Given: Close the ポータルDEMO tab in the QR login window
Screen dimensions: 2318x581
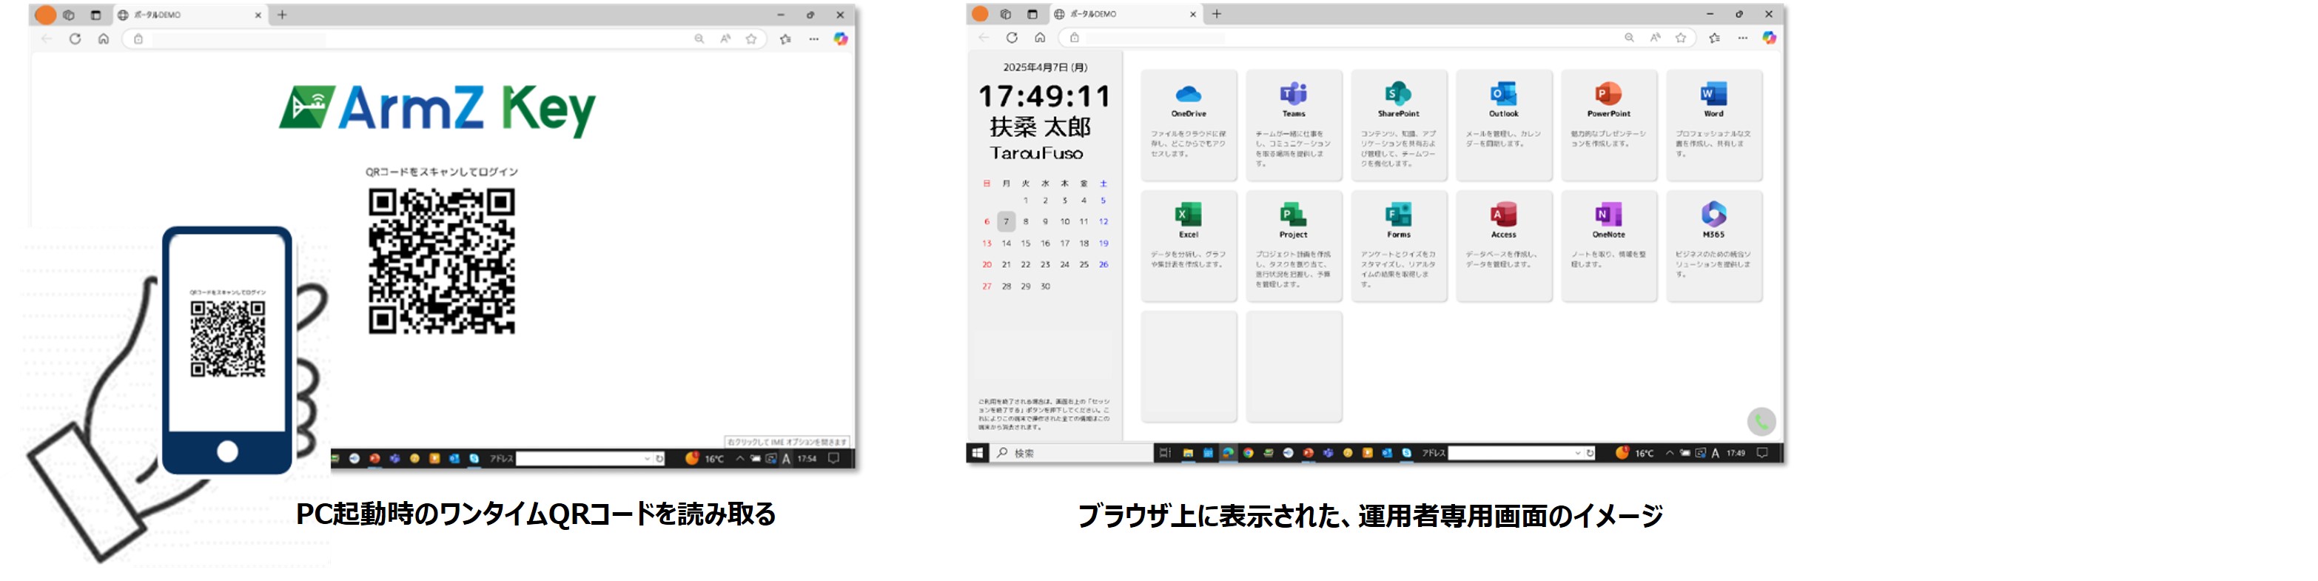Looking at the screenshot, I should (258, 14).
